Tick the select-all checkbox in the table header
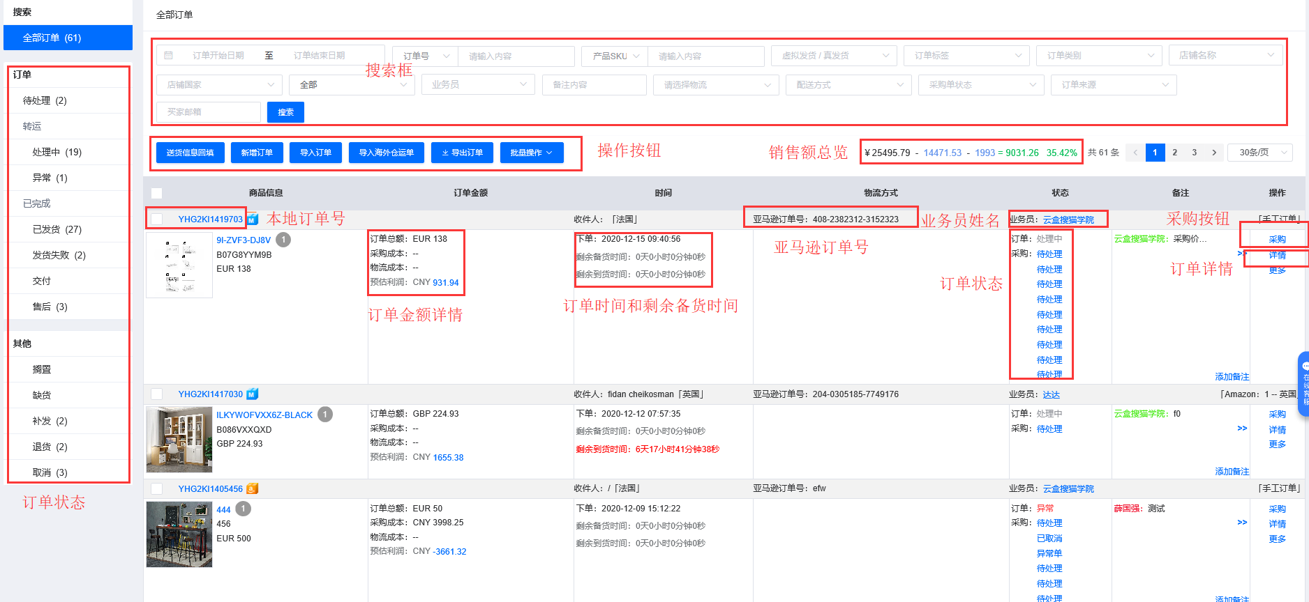The width and height of the screenshot is (1309, 602). pos(157,193)
